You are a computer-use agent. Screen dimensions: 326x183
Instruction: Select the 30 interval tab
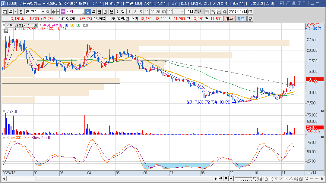(158, 12)
